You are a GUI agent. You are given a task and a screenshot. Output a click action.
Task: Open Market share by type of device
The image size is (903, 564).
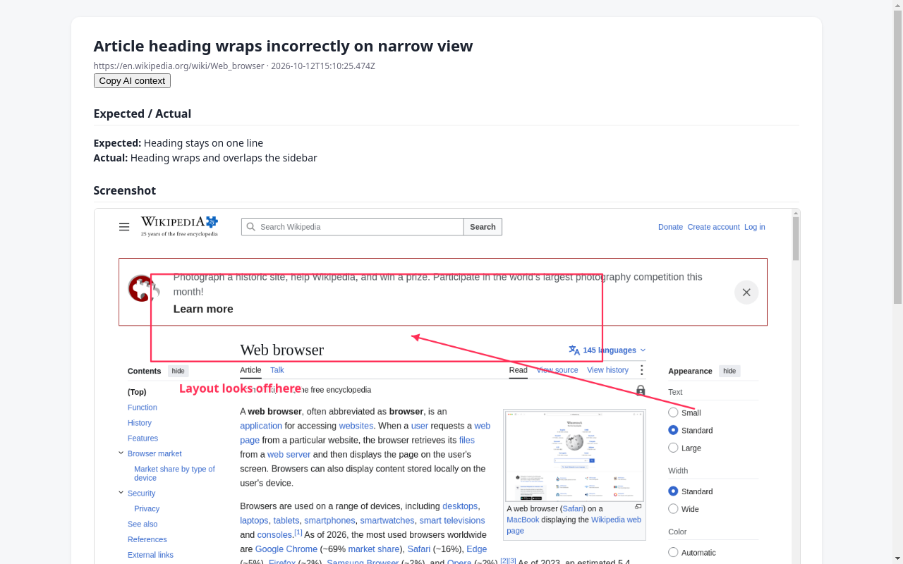(x=174, y=473)
